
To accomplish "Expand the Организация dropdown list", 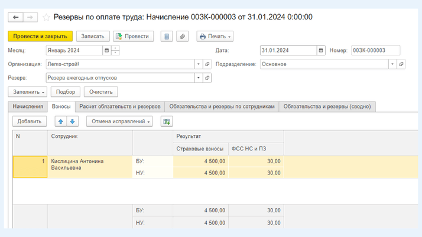I will coord(199,64).
